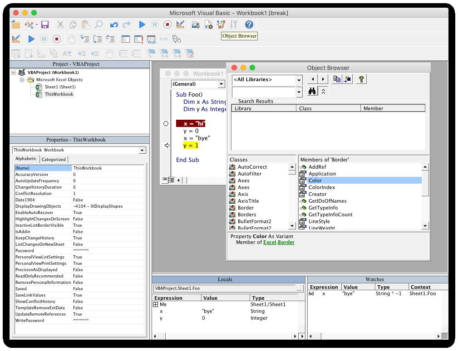The image size is (458, 351).
Task: Select the EnableAutoRecover property row
Action: pyautogui.click(x=79, y=213)
